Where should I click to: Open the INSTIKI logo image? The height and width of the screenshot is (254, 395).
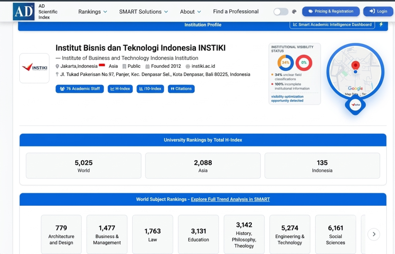pyautogui.click(x=34, y=68)
